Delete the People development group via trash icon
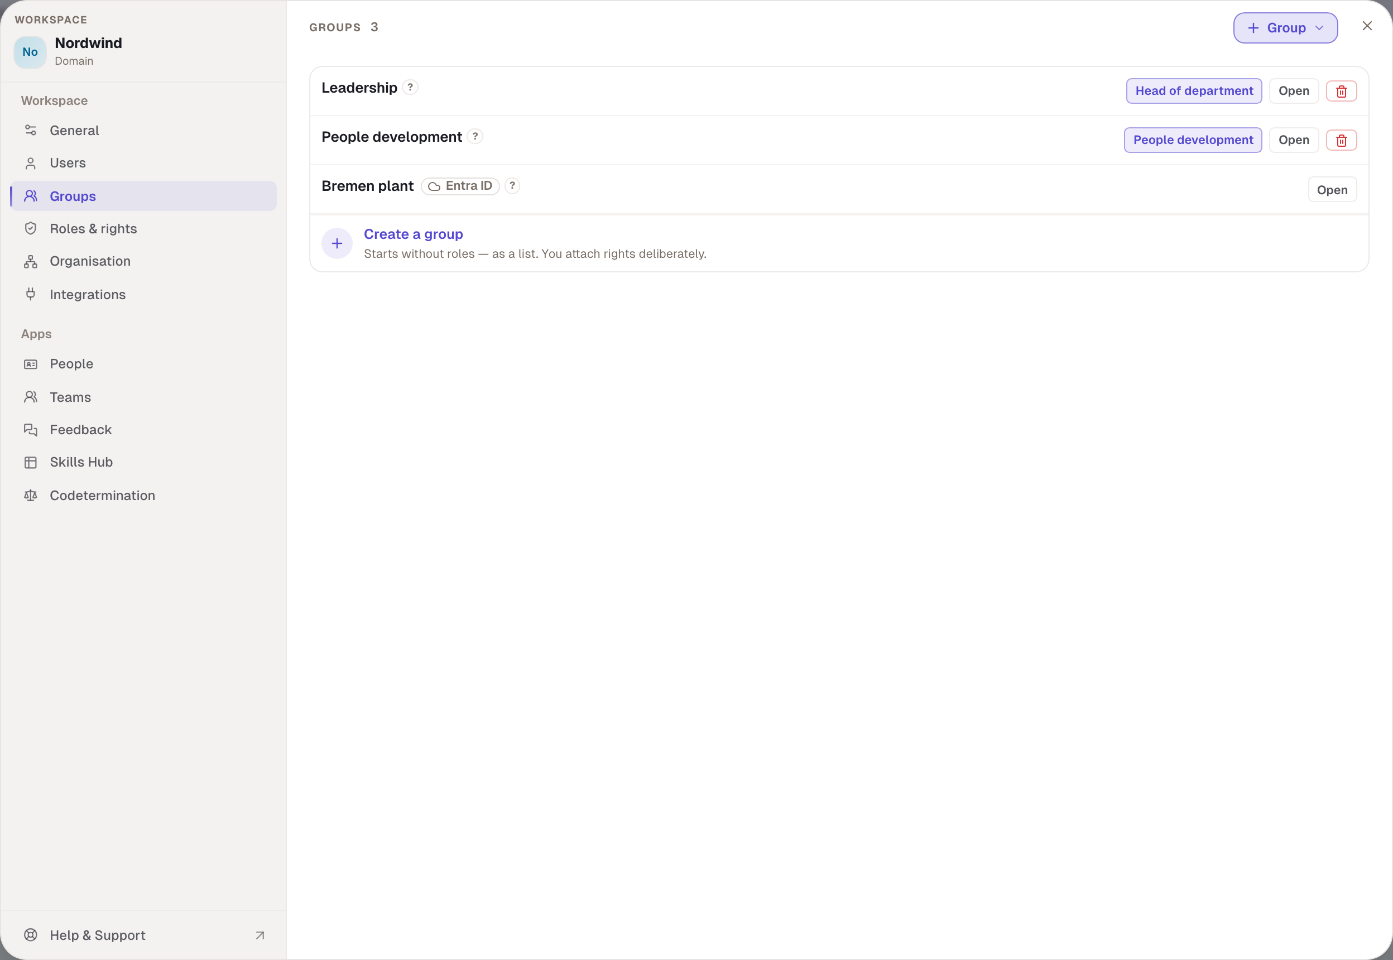 (x=1341, y=140)
